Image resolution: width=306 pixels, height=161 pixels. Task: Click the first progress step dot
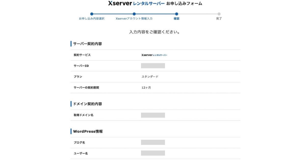92,14
